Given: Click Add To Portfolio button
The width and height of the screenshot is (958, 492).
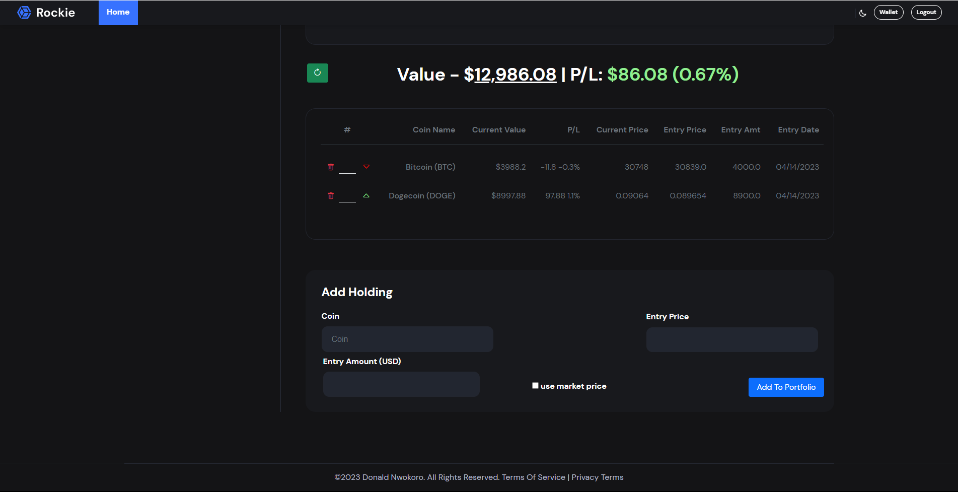Looking at the screenshot, I should pyautogui.click(x=786, y=387).
